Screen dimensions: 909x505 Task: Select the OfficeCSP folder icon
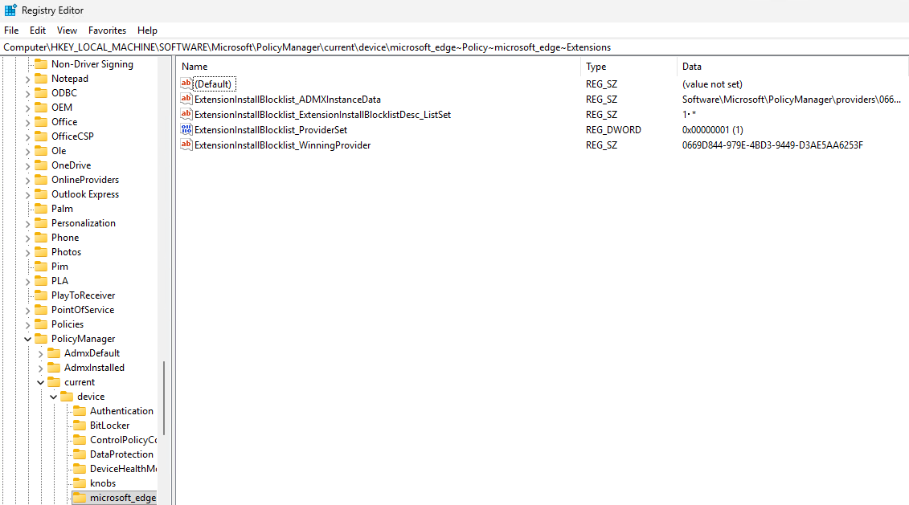41,136
